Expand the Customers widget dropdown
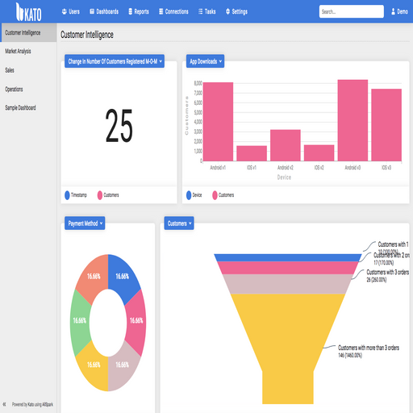Image resolution: width=413 pixels, height=413 pixels. tap(179, 223)
